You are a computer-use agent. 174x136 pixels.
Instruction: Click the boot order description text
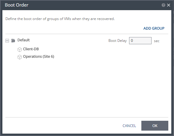[x=60, y=19]
